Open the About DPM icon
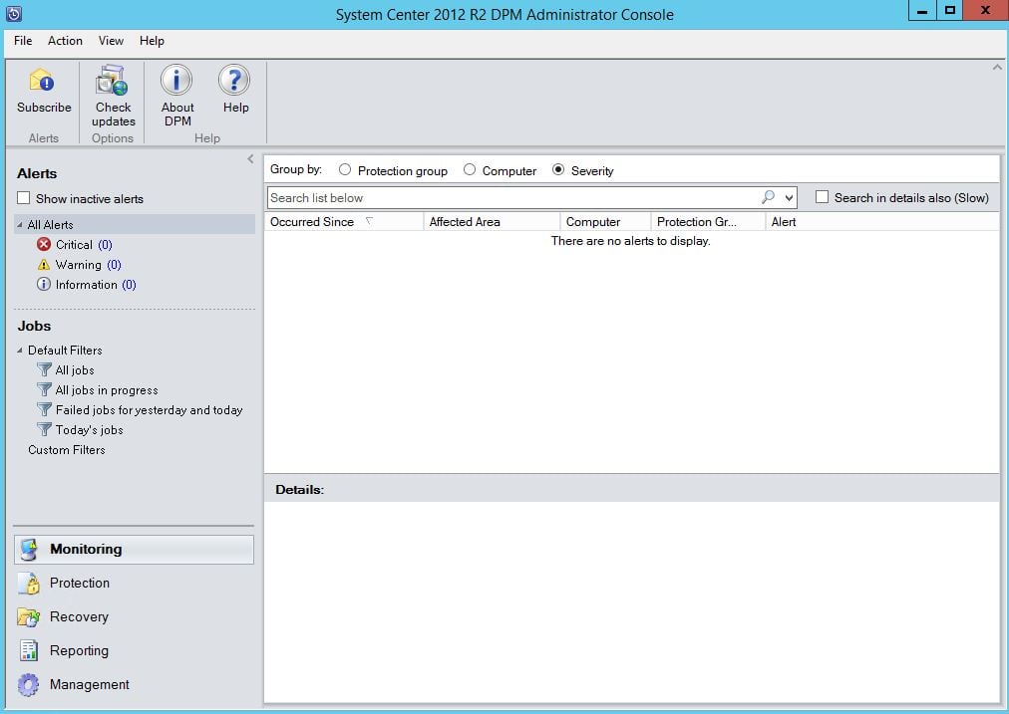The height and width of the screenshot is (714, 1009). tap(176, 80)
